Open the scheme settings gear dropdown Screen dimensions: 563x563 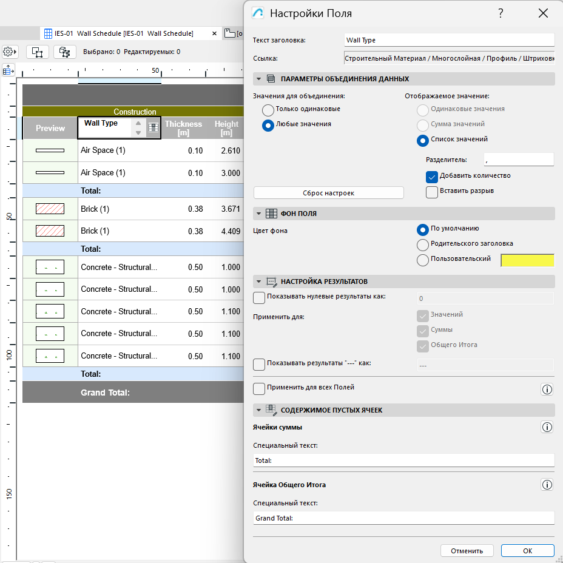pos(10,52)
